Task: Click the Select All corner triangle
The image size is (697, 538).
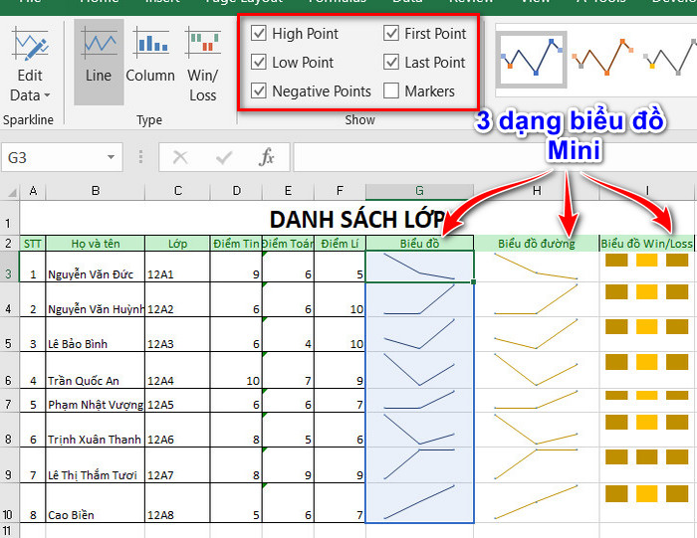Action: (x=10, y=191)
